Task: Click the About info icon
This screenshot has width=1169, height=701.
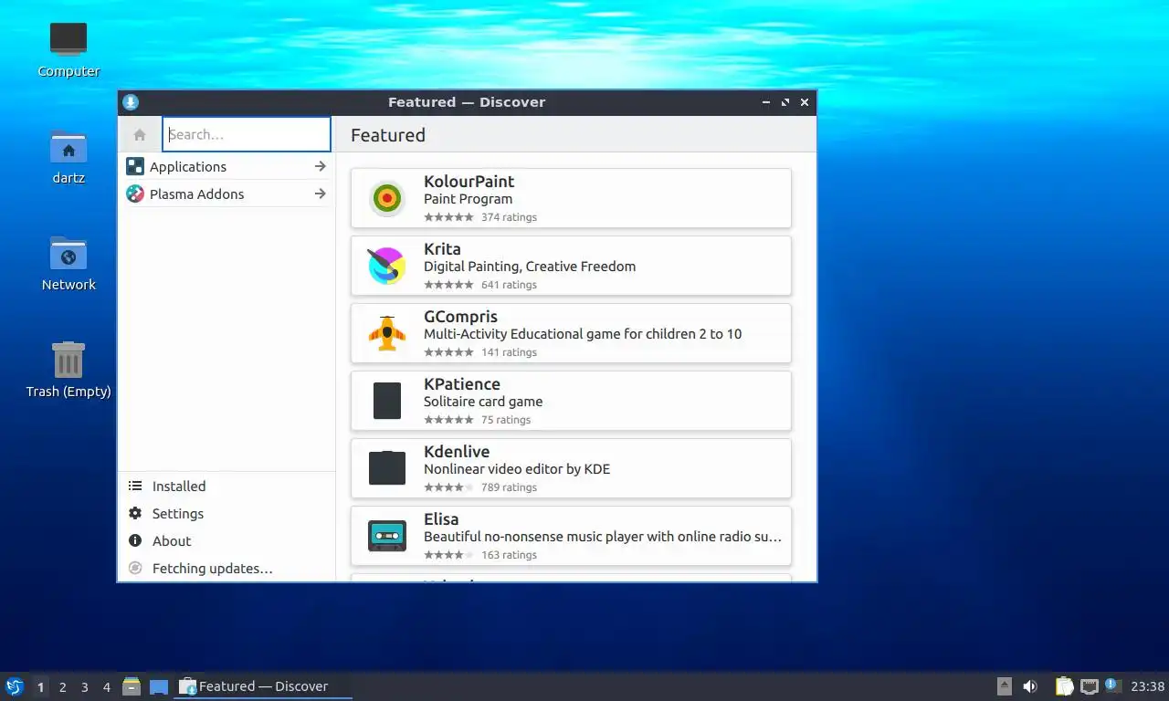Action: point(135,540)
